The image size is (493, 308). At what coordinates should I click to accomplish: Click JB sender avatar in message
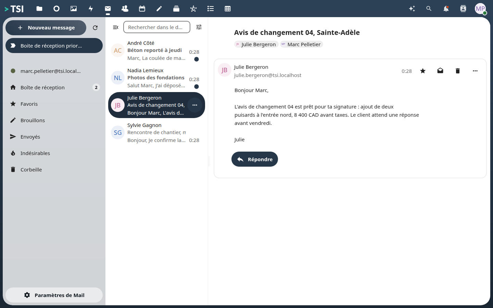pyautogui.click(x=225, y=70)
